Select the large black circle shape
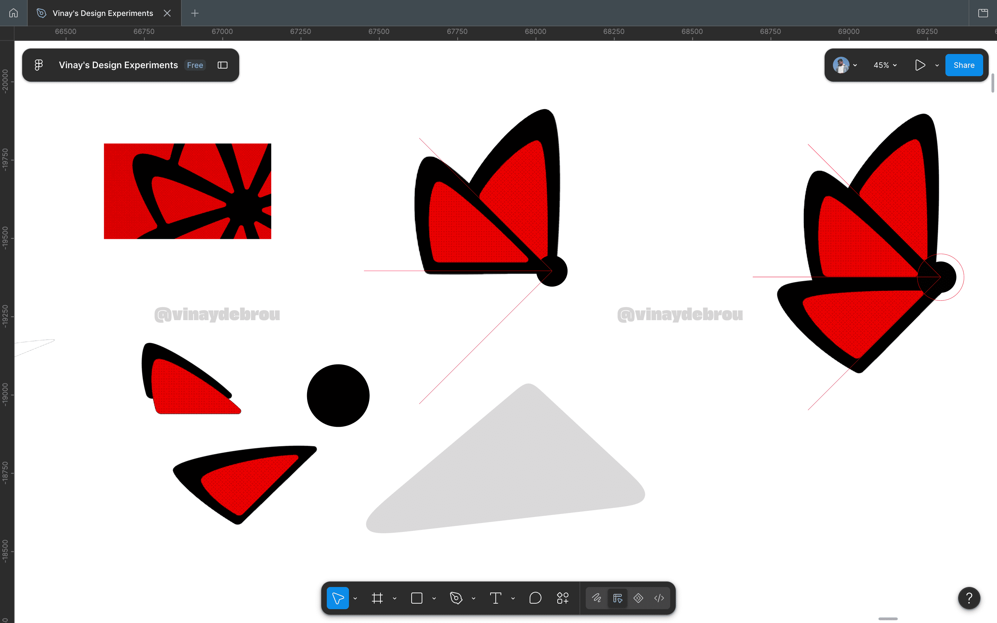The height and width of the screenshot is (623, 997). point(338,396)
